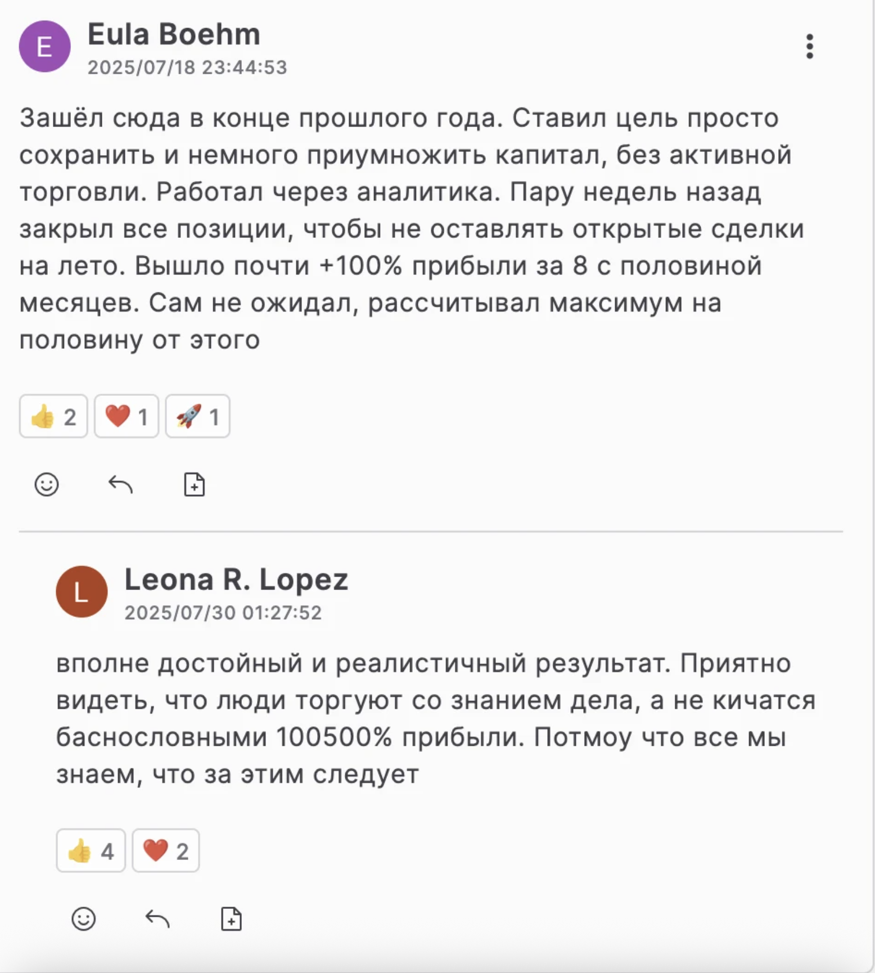Click the 2025/07/18 23:44:53 timestamp

[187, 67]
